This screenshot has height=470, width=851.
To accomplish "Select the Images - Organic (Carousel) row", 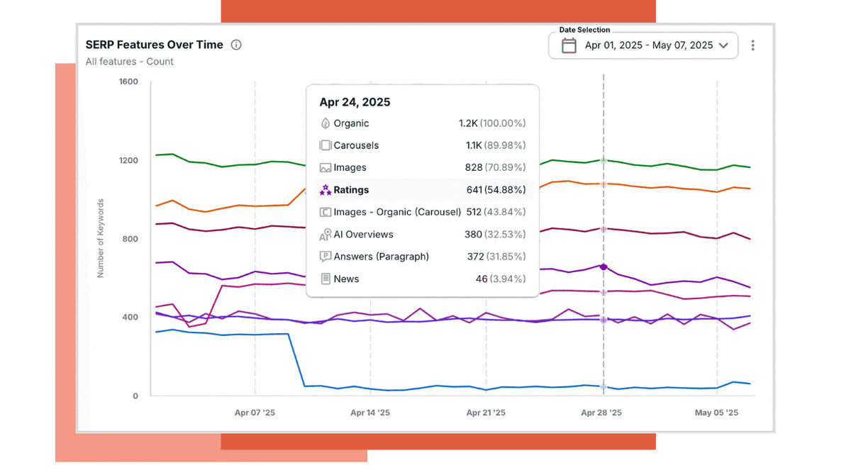I will pos(423,212).
